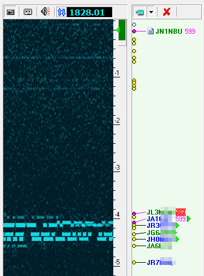Click the green triangle pointer on frequency scale
The width and height of the screenshot is (204, 276).
(x=118, y=30)
